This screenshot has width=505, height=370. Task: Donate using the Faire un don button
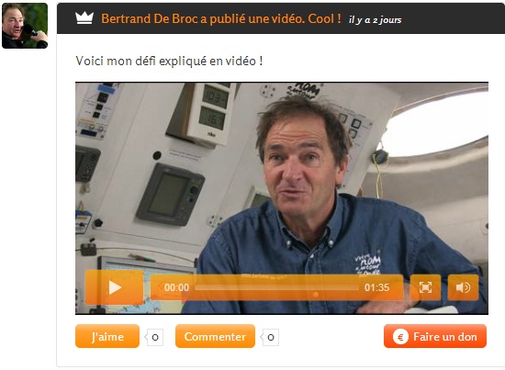pos(435,336)
